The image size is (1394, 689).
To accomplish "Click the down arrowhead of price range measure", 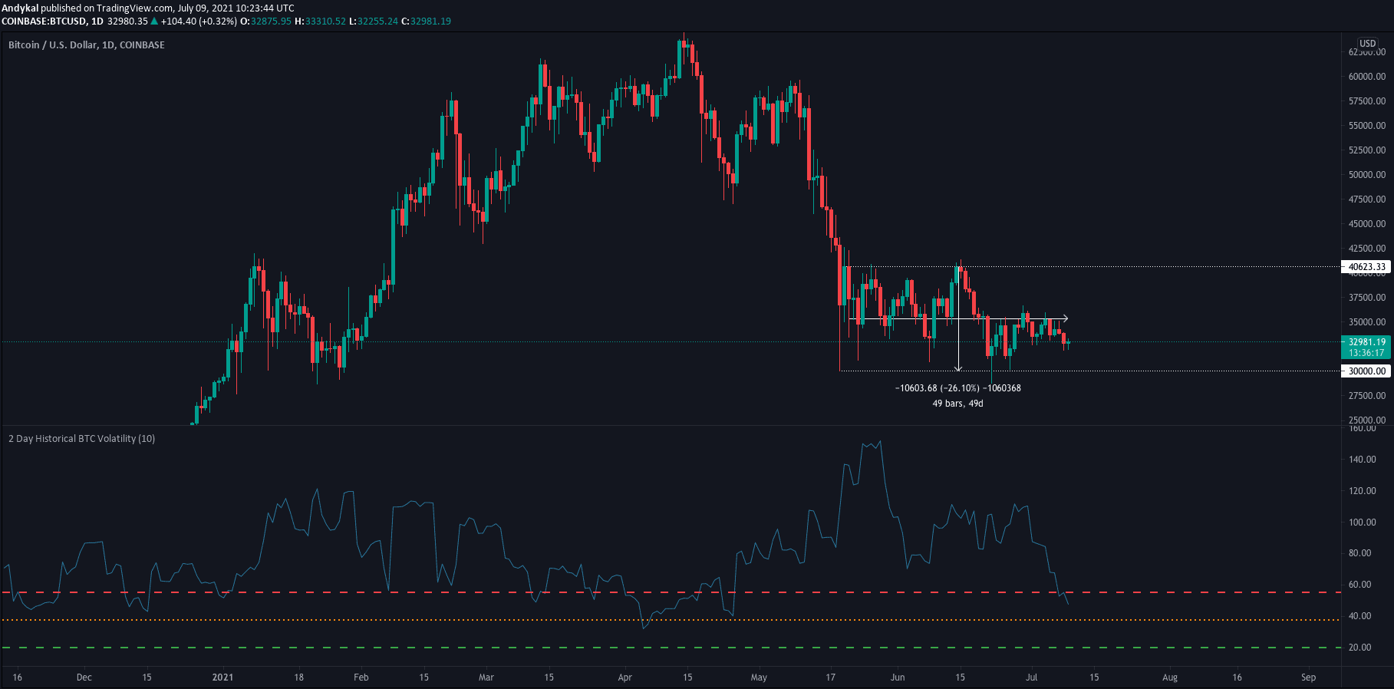I will [958, 368].
